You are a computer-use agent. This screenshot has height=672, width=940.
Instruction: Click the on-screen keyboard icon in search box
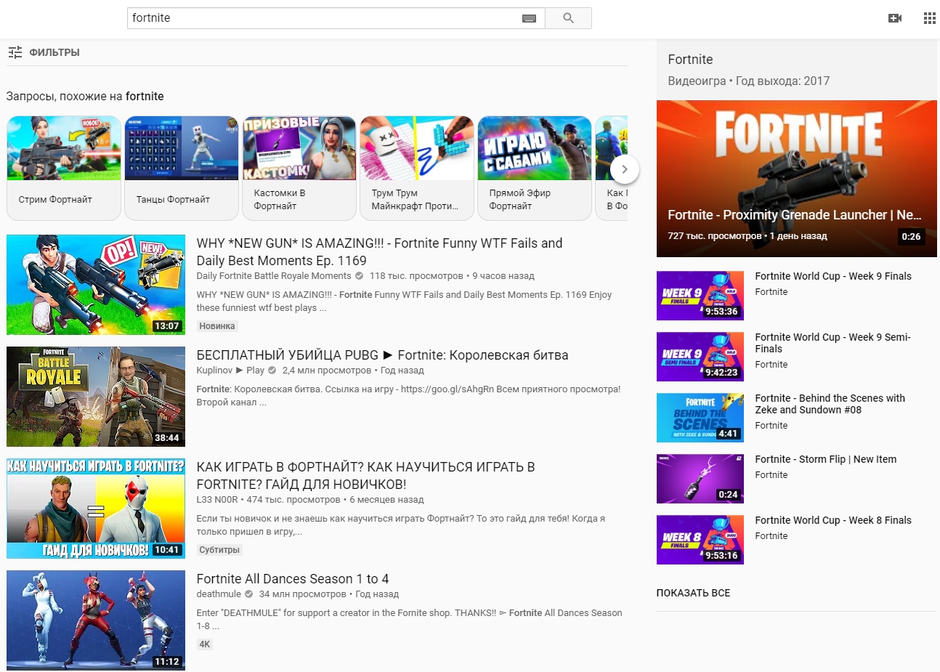tap(529, 18)
